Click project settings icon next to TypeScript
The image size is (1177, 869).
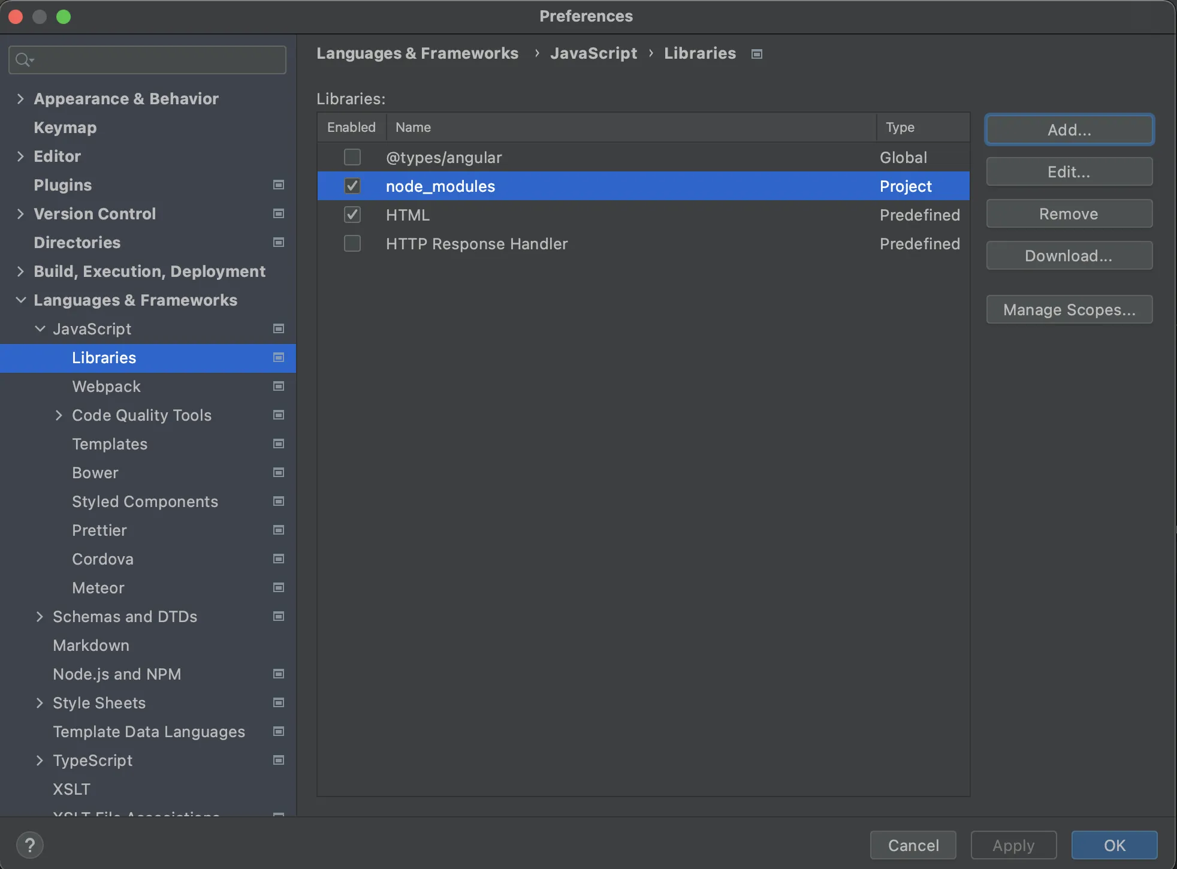279,761
